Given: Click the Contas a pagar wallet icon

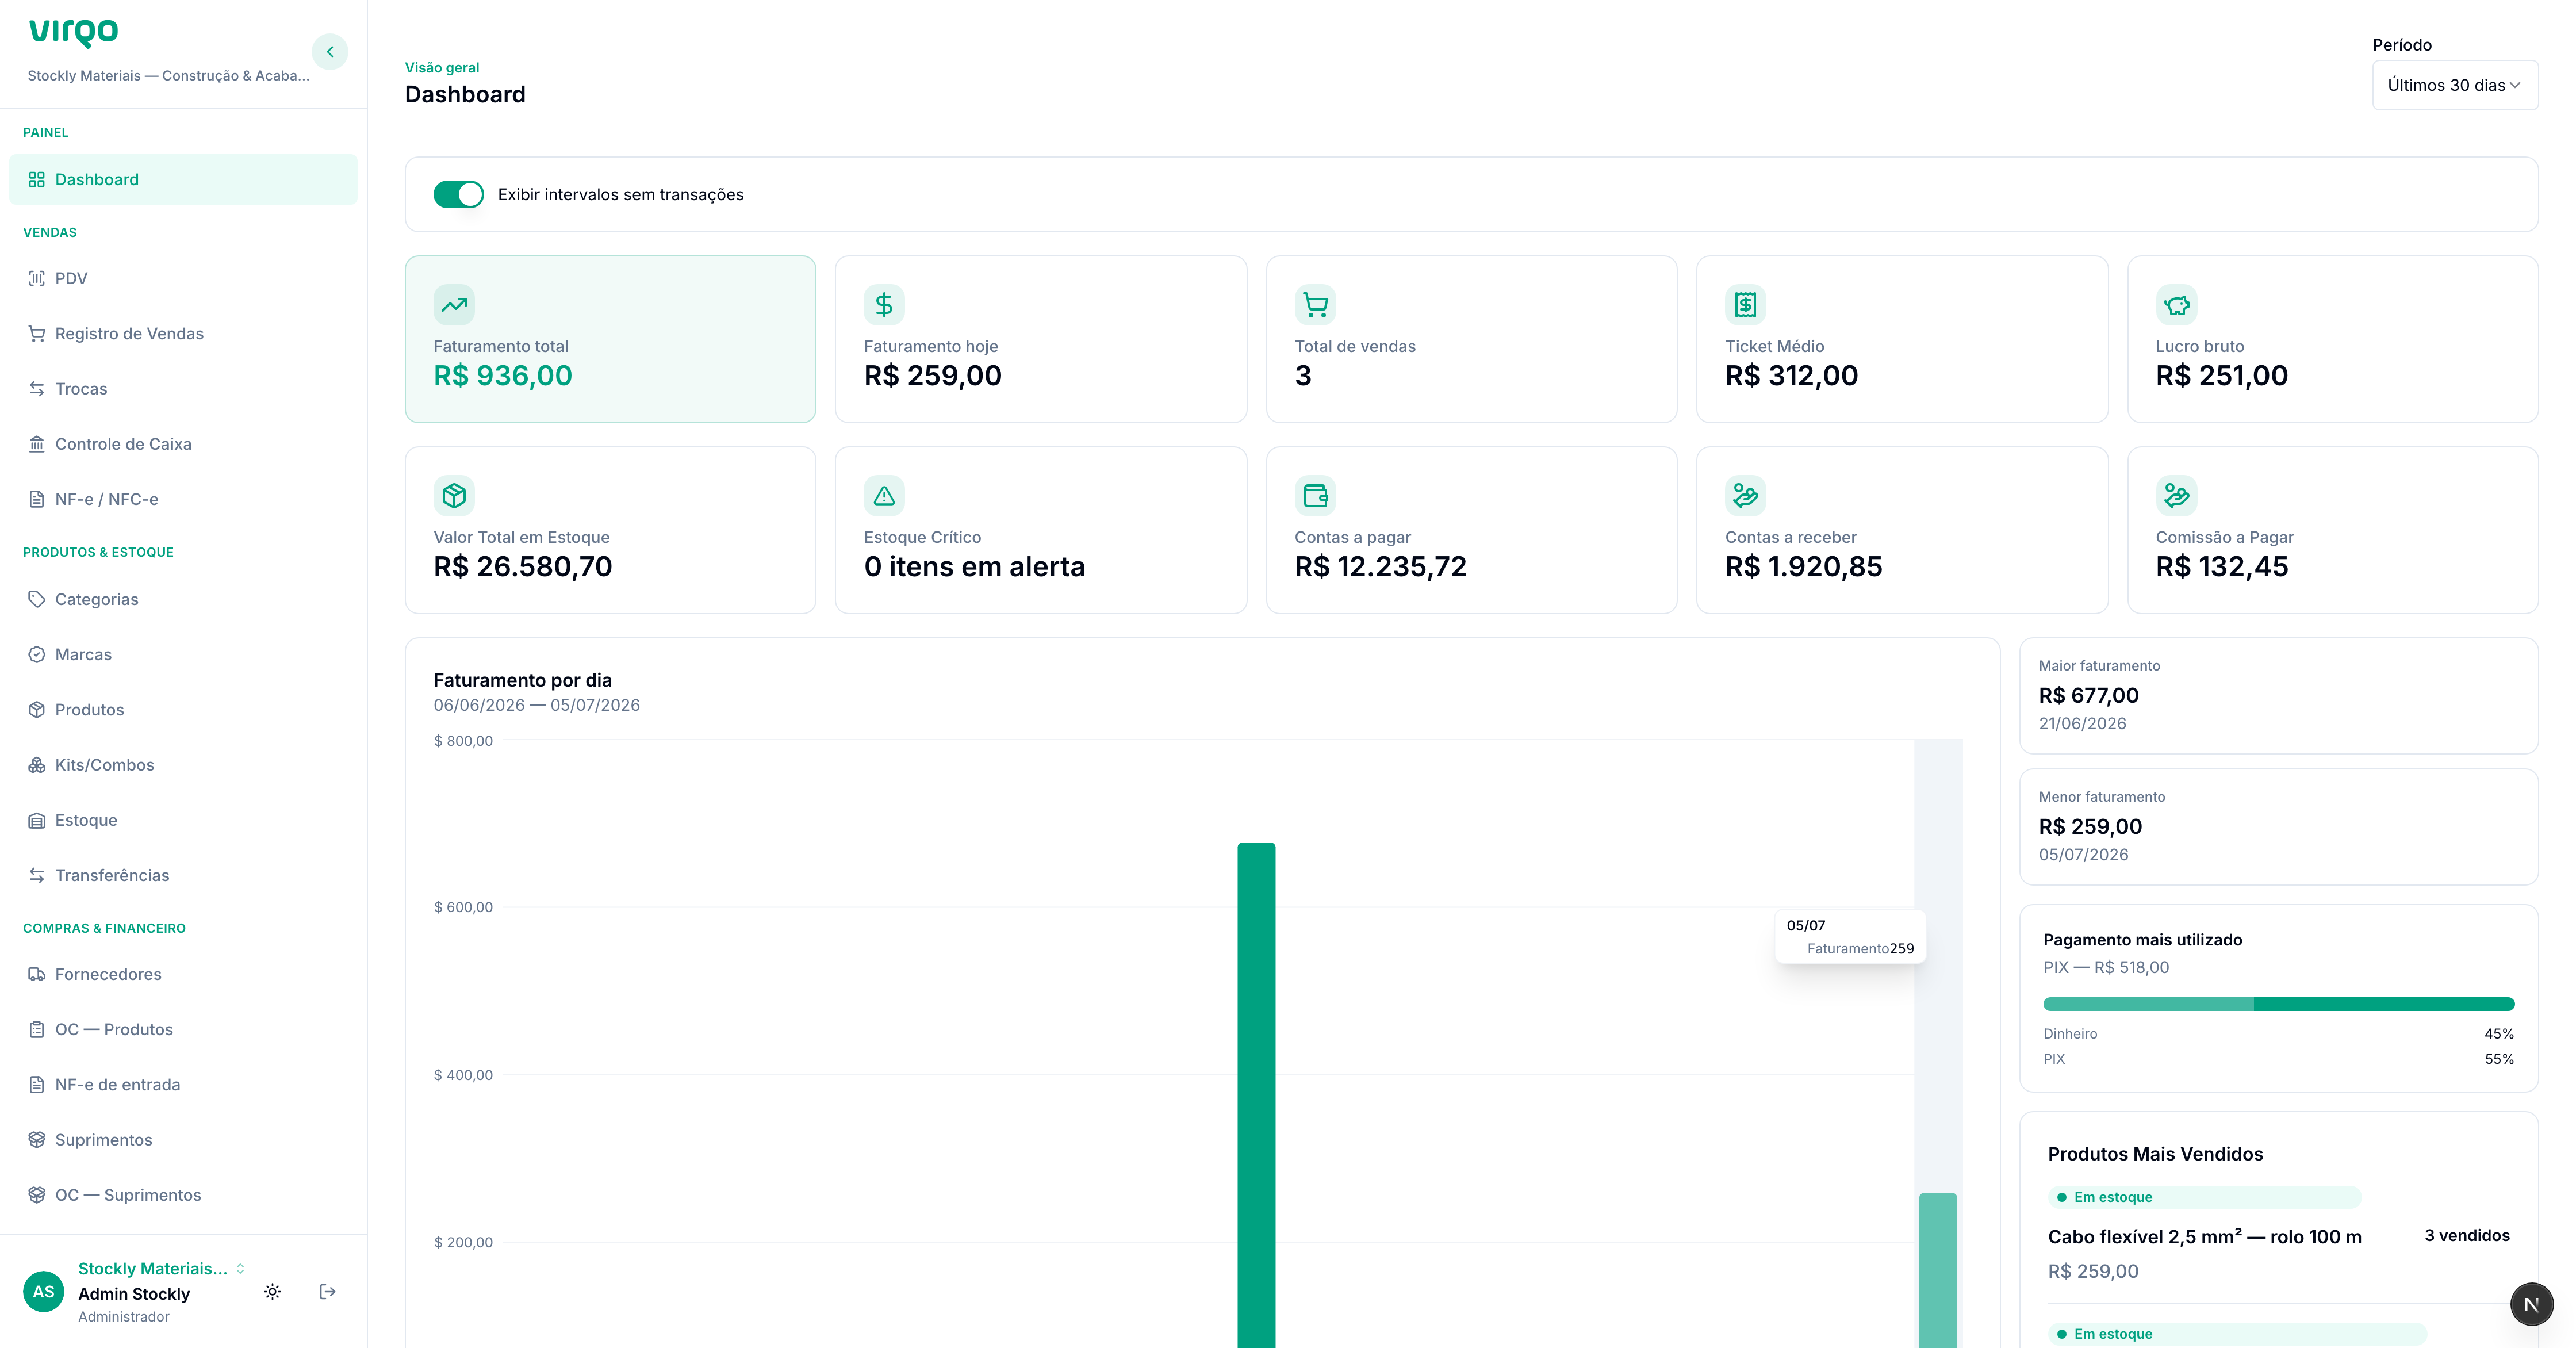Looking at the screenshot, I should coord(1315,496).
